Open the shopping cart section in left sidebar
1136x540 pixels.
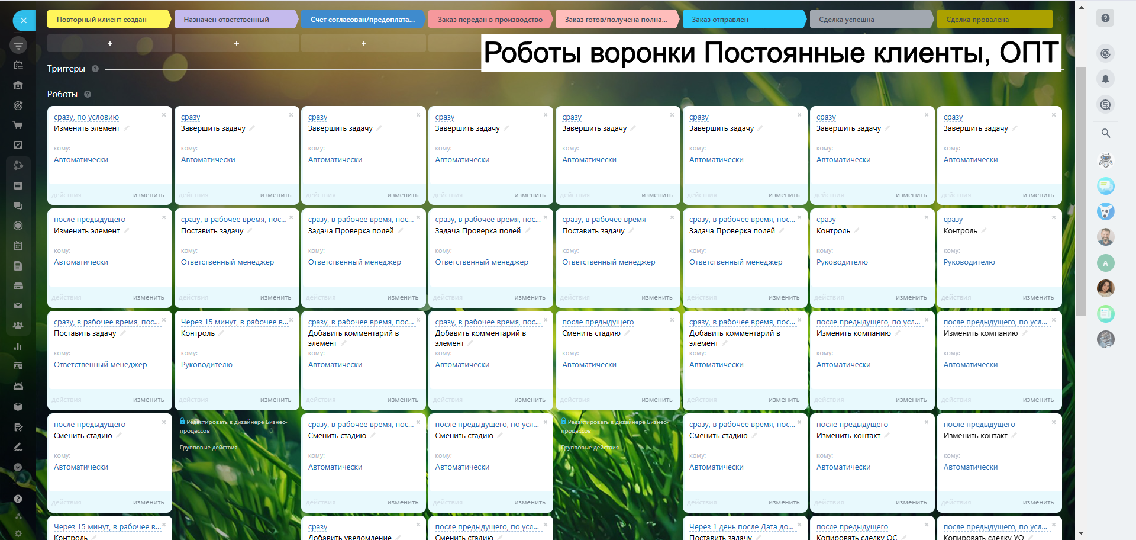[18, 125]
